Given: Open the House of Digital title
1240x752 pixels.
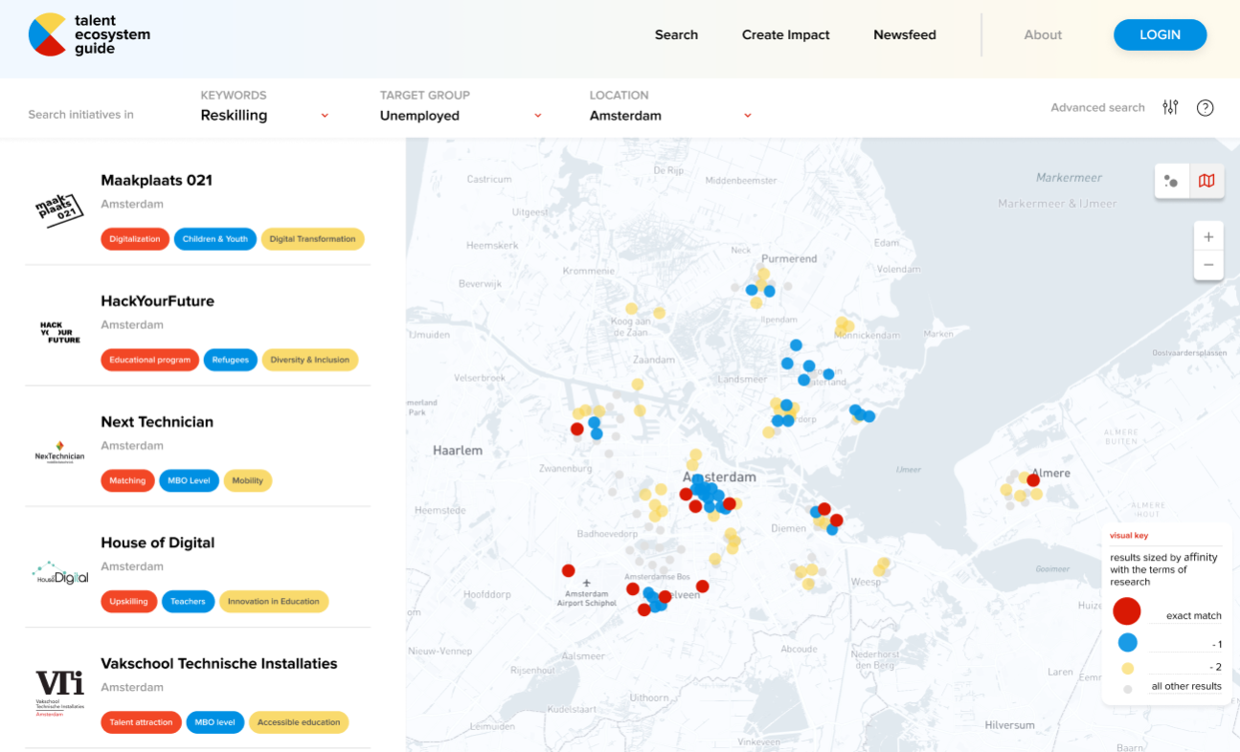Looking at the screenshot, I should pos(158,542).
